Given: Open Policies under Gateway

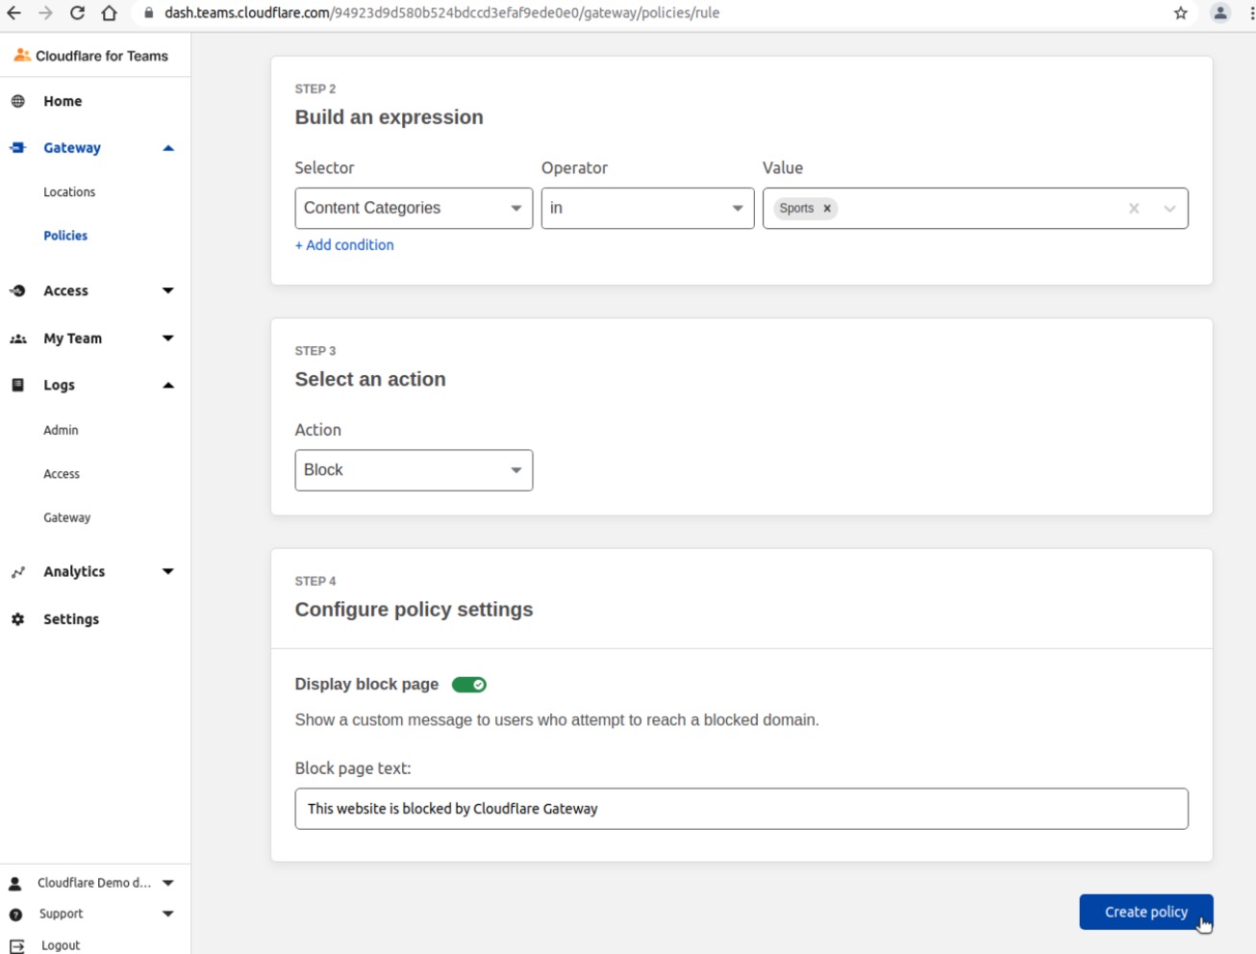Looking at the screenshot, I should (65, 236).
